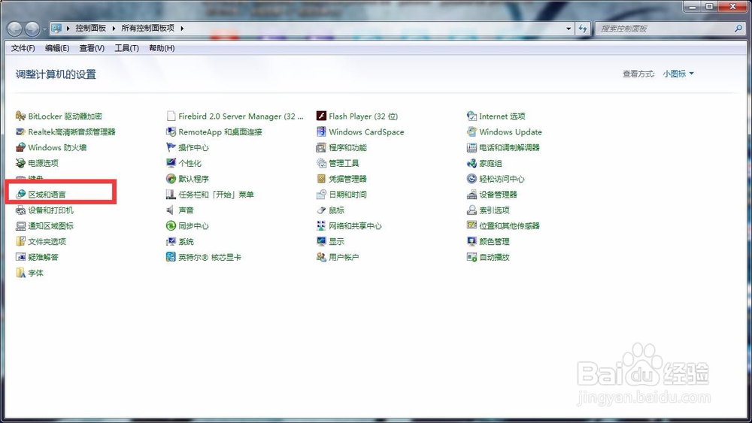Open the 用户帐户 link
The width and height of the screenshot is (752, 423).
pyautogui.click(x=344, y=257)
